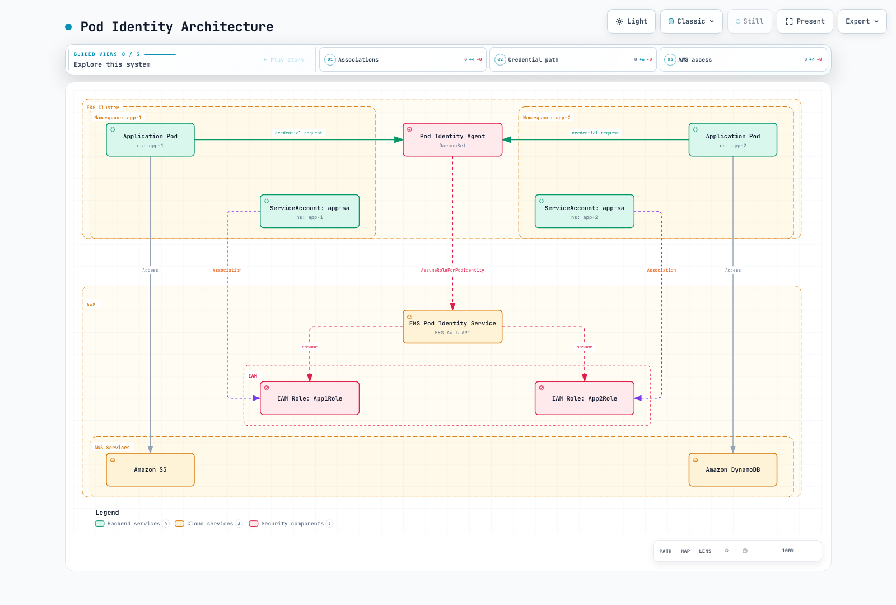Select the Application Pod app-1 node
Screen dimensions: 896x605
pyautogui.click(x=150, y=139)
